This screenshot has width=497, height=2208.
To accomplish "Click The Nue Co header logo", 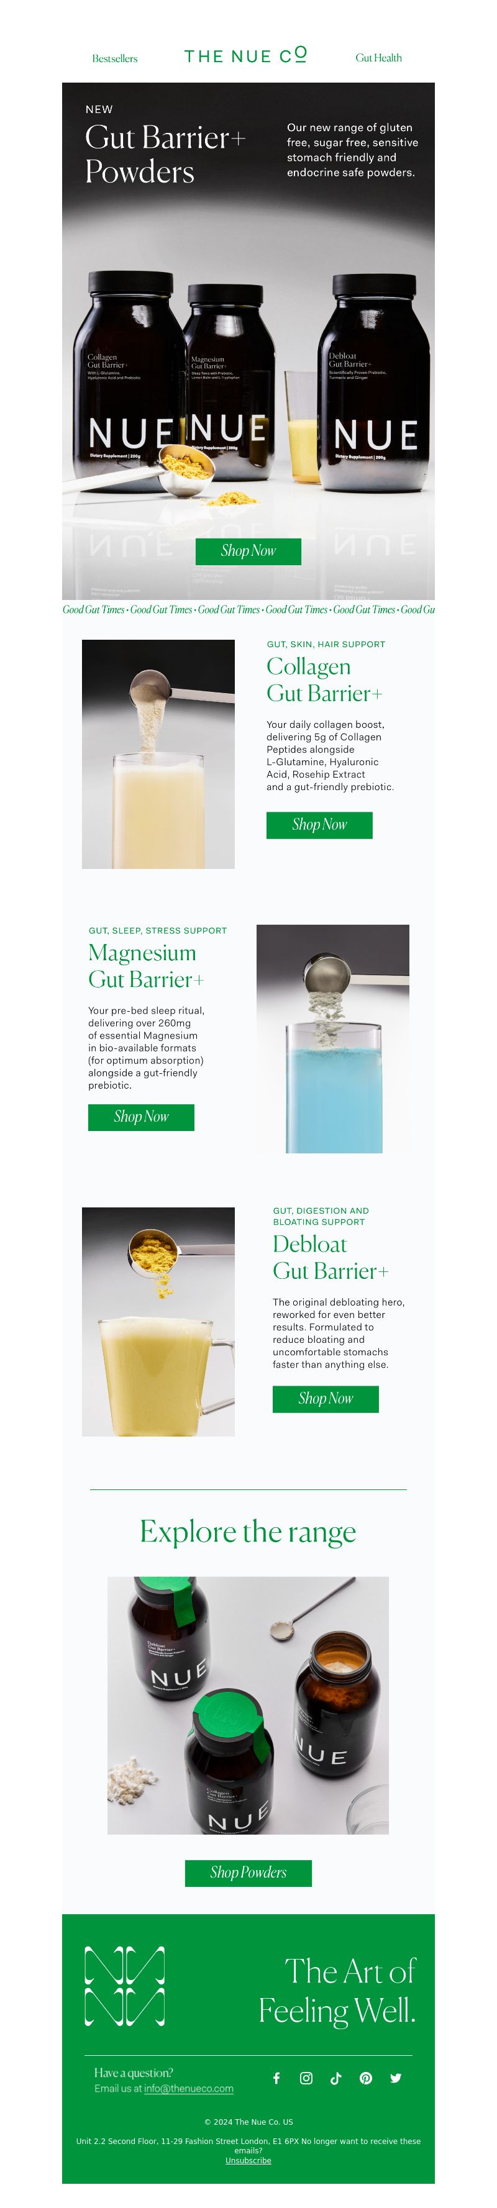I will (246, 56).
